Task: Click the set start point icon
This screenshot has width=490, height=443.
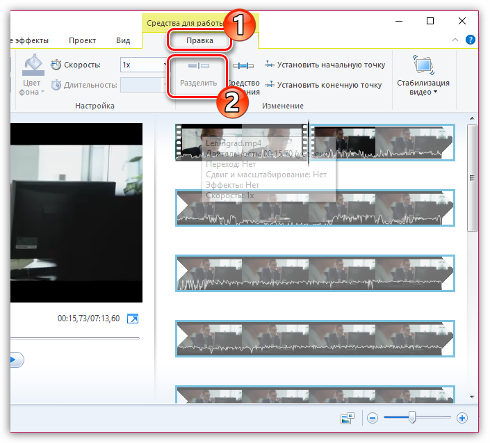Action: [270, 65]
